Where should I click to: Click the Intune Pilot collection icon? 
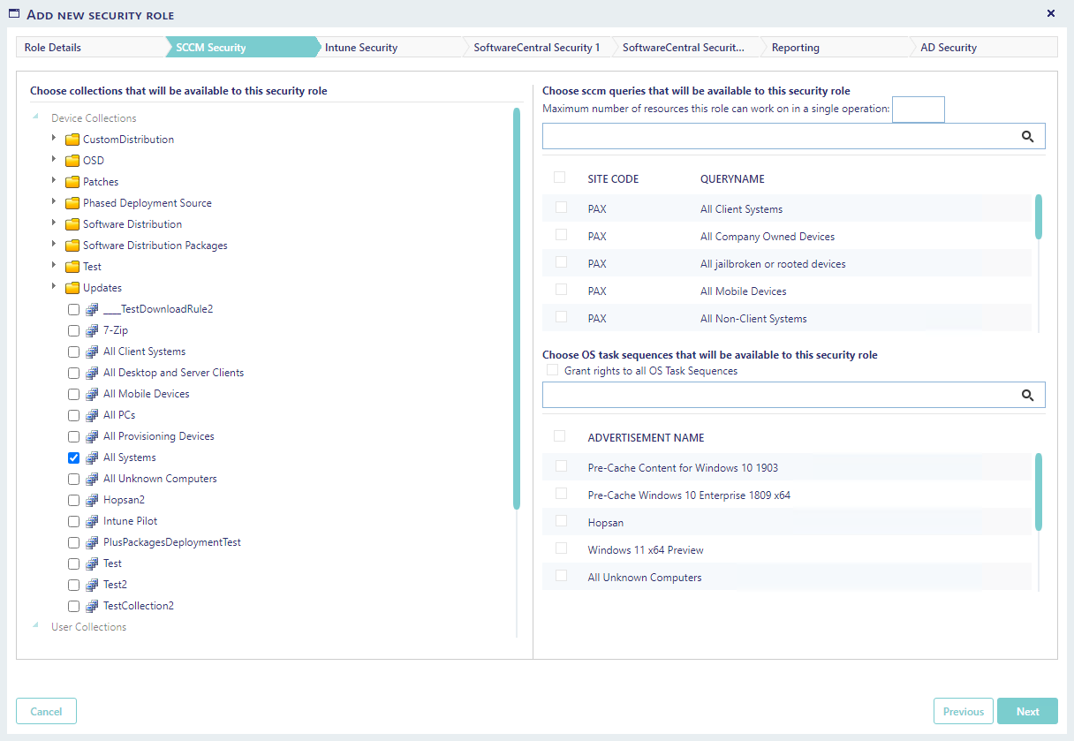point(92,521)
